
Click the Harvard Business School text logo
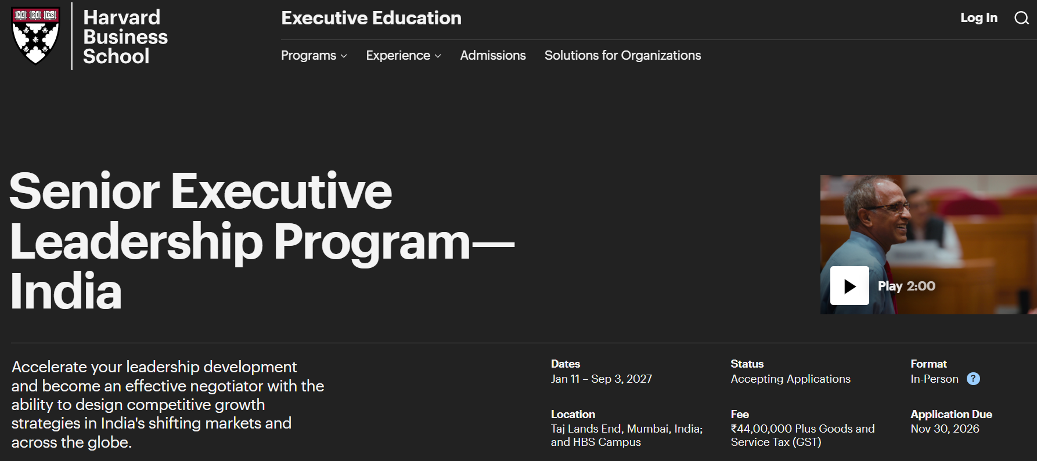pyautogui.click(x=125, y=37)
